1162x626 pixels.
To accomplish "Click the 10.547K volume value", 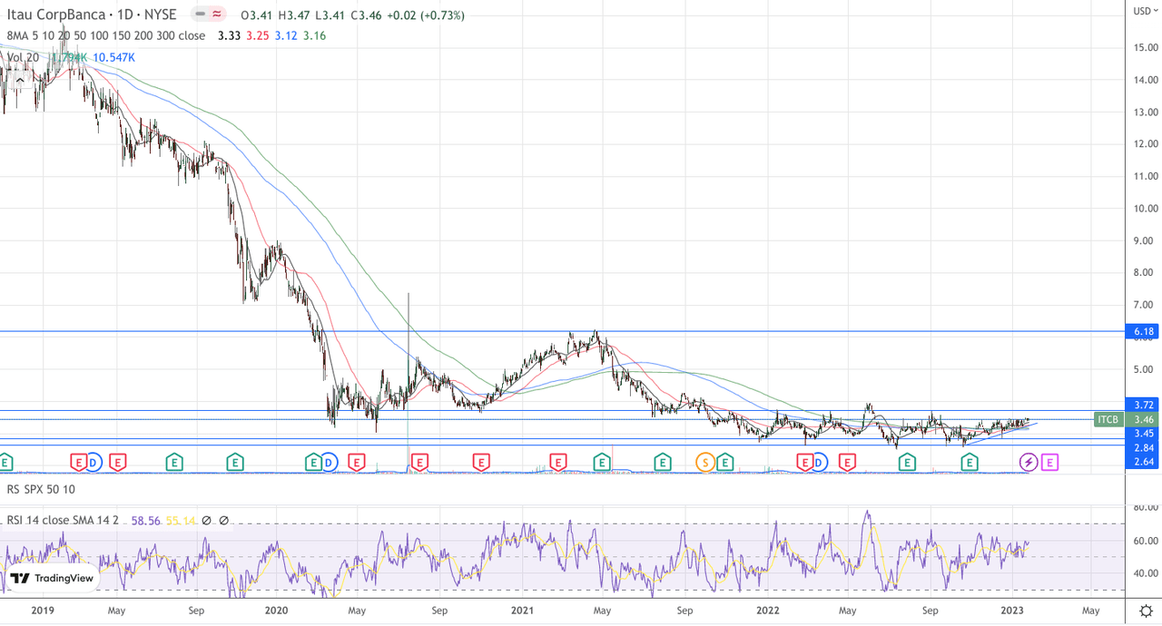I will (x=113, y=57).
